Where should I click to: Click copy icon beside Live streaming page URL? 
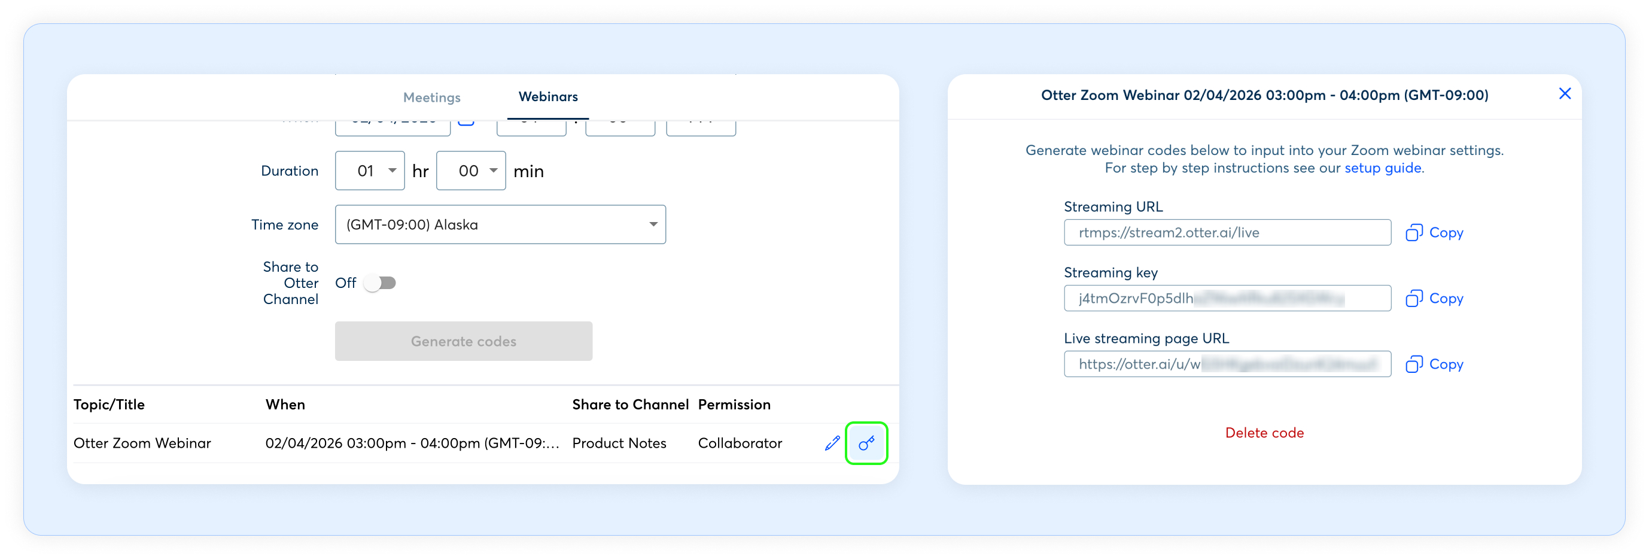coord(1413,364)
